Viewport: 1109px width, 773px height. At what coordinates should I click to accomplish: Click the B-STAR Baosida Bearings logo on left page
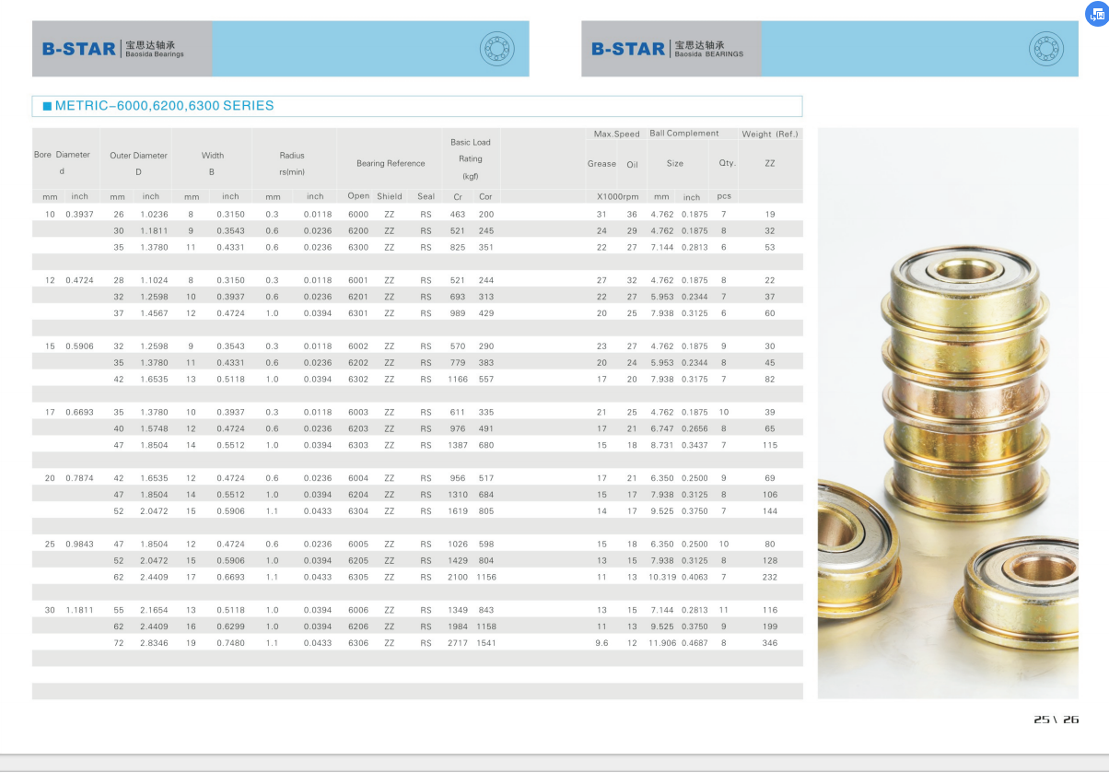[113, 49]
